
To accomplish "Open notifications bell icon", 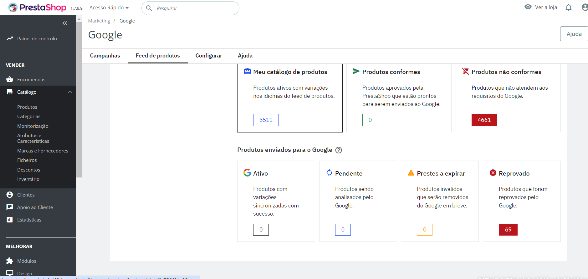I will [x=569, y=7].
